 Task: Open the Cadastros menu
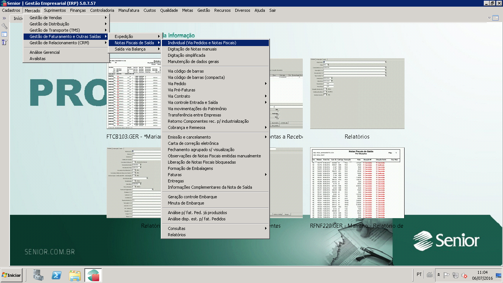[x=11, y=10]
